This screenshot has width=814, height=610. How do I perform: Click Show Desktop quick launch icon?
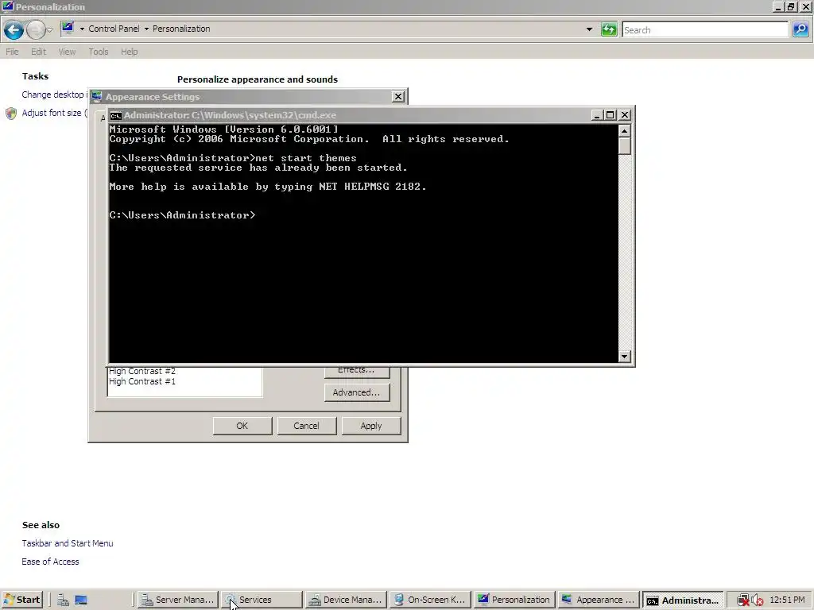pos(81,600)
